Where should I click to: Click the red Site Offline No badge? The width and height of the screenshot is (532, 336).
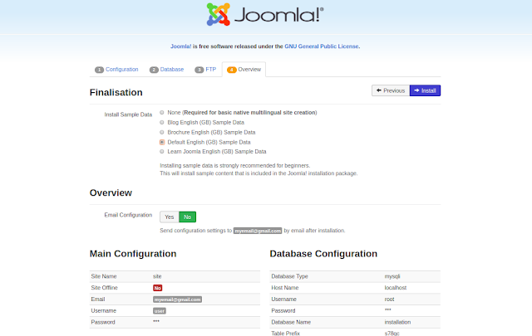[157, 288]
